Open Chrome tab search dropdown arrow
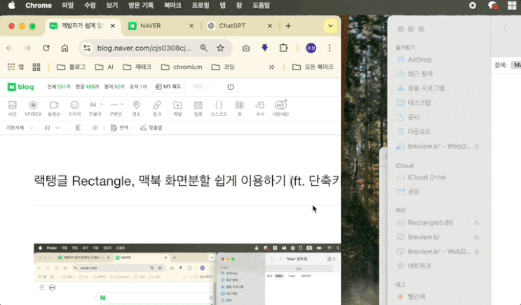The height and width of the screenshot is (305, 521). 330,26
